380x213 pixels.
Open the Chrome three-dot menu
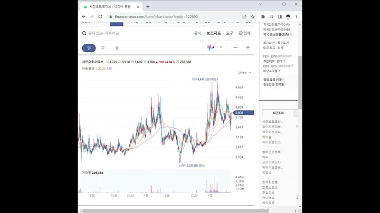point(296,17)
